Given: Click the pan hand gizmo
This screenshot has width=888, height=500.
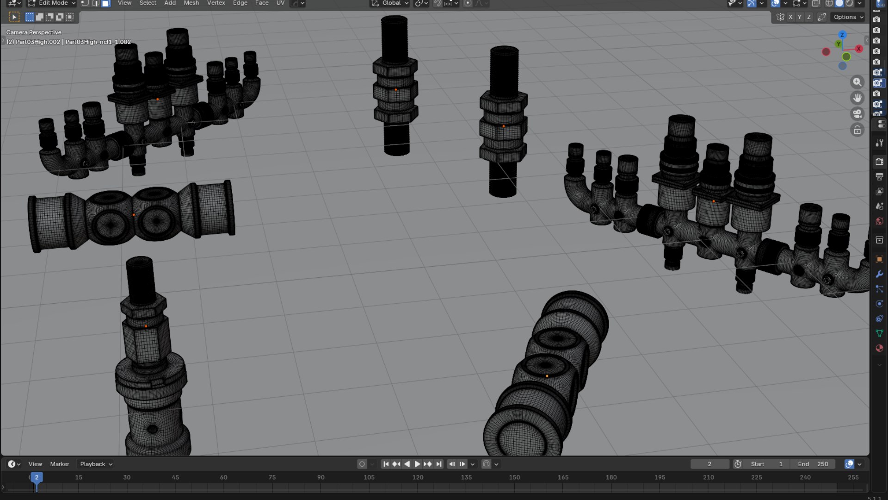Looking at the screenshot, I should (x=857, y=98).
